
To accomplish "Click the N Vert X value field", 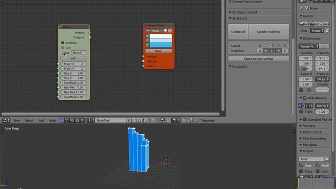I will (73, 64).
